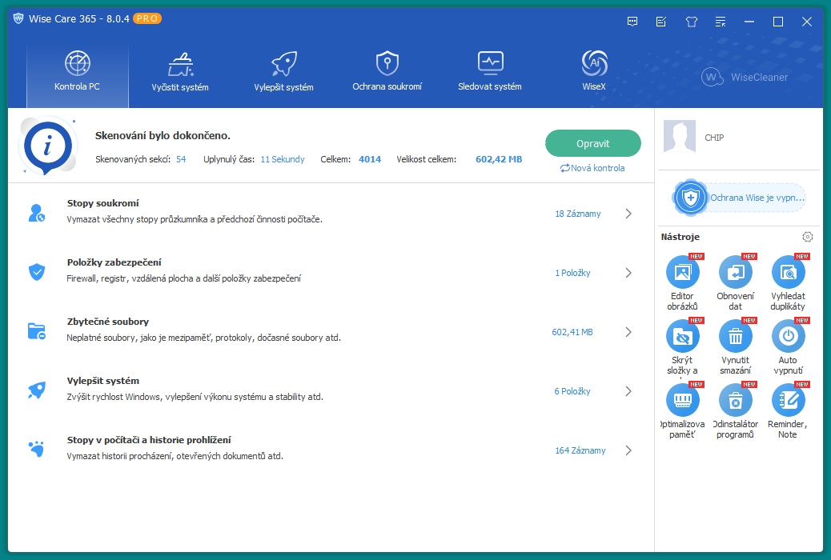Click the 602,41 MB size value
The width and height of the screenshot is (831, 560).
572,332
